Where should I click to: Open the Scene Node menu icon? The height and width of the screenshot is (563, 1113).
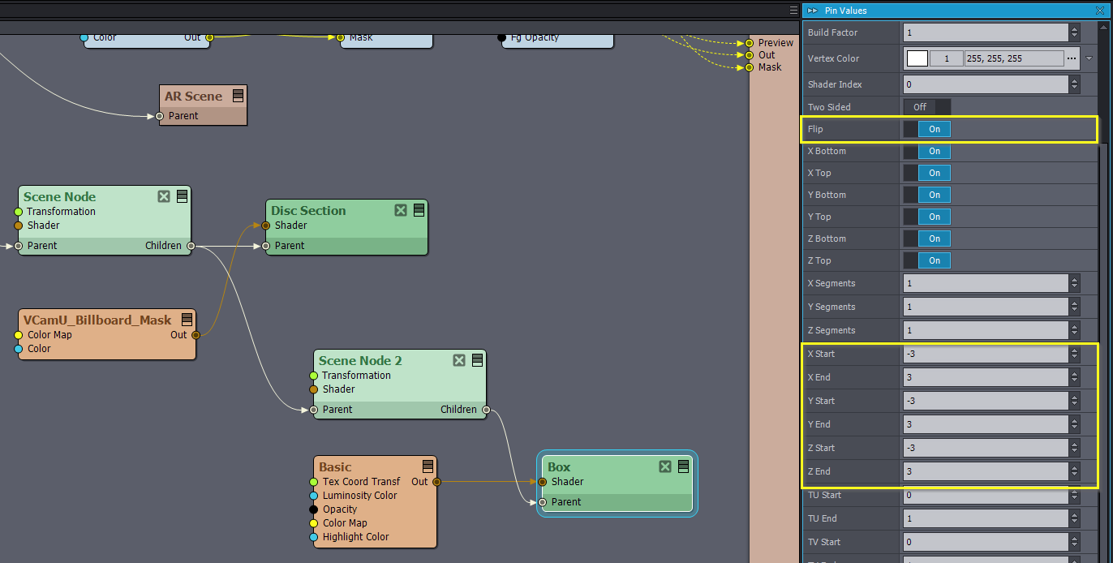(182, 196)
